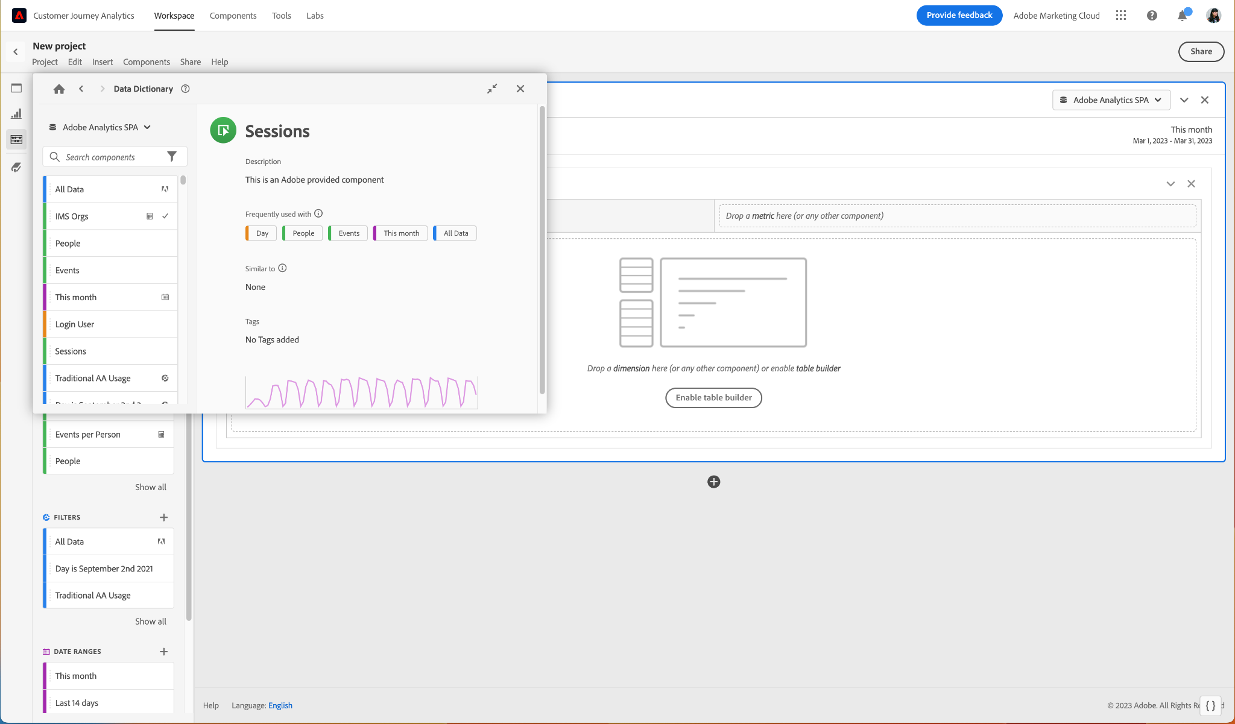Image resolution: width=1235 pixels, height=724 pixels.
Task: Click the help icon next to Data Dictionary
Action: pos(186,89)
